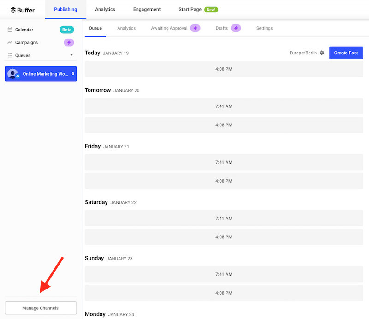Go to Start Page tab

(190, 9)
